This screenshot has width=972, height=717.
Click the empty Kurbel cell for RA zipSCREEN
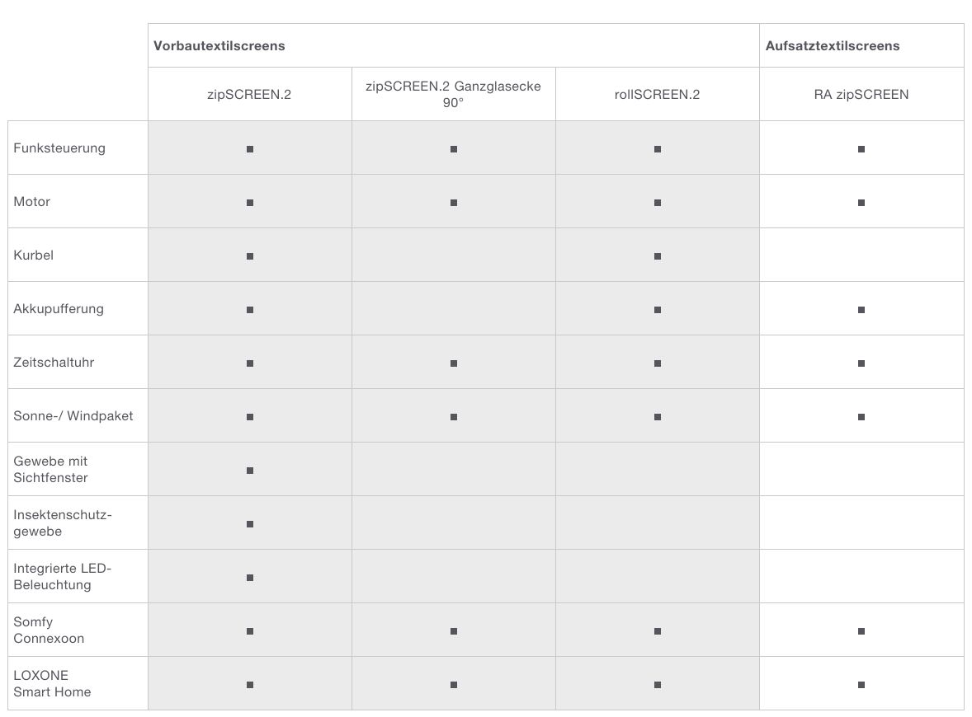(x=861, y=255)
